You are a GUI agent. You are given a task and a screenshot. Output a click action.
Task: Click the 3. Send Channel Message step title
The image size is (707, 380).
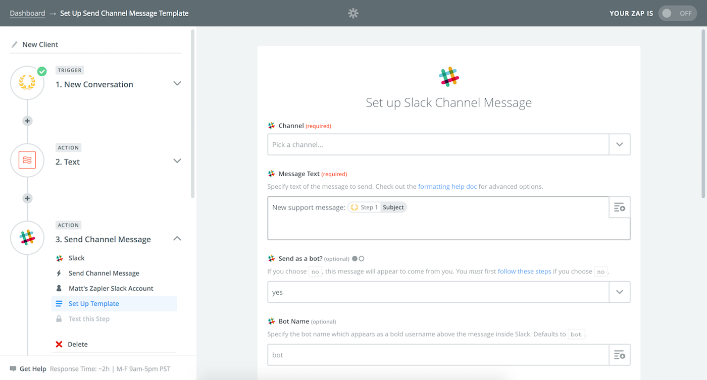(x=103, y=239)
